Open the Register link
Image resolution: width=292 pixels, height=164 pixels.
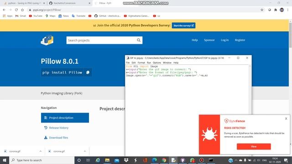pyautogui.click(x=240, y=40)
